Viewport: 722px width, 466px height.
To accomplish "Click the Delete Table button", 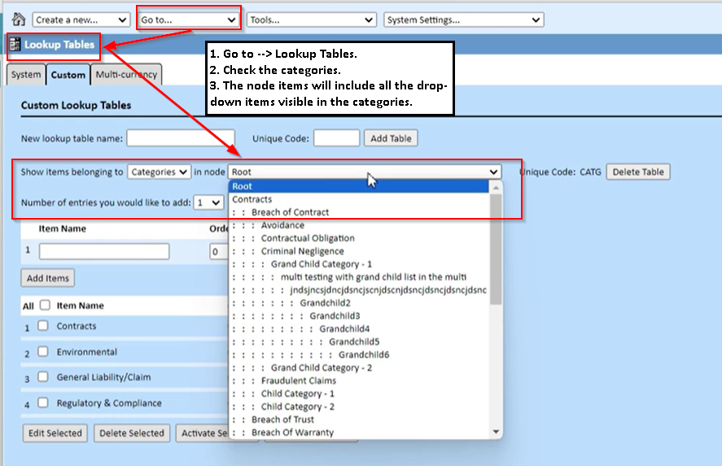I will (638, 172).
